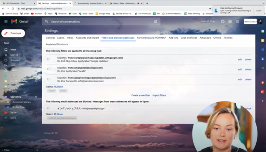Get add-ons with the side panel plus
Viewport: 266px width, 152px height.
pyautogui.click(x=263, y=101)
